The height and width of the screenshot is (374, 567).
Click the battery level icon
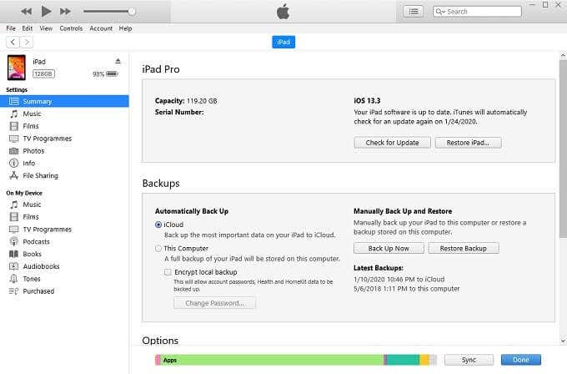click(x=112, y=73)
